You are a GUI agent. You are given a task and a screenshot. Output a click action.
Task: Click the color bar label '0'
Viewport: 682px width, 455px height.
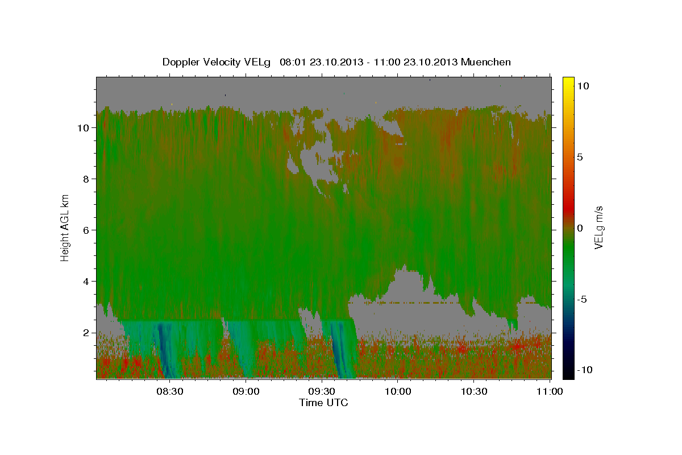click(580, 227)
